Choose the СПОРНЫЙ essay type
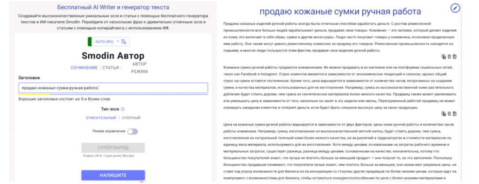The image size is (479, 184). [x=131, y=118]
